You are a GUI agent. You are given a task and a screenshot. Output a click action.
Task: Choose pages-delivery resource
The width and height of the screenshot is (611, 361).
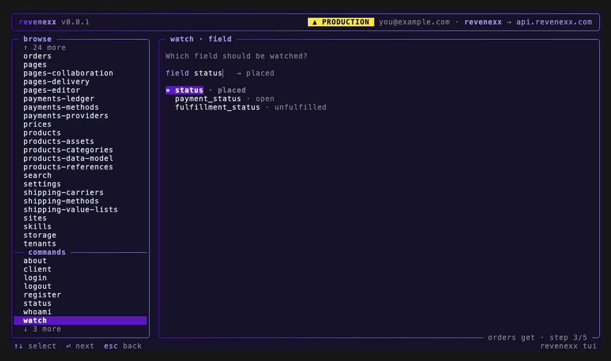pyautogui.click(x=56, y=81)
